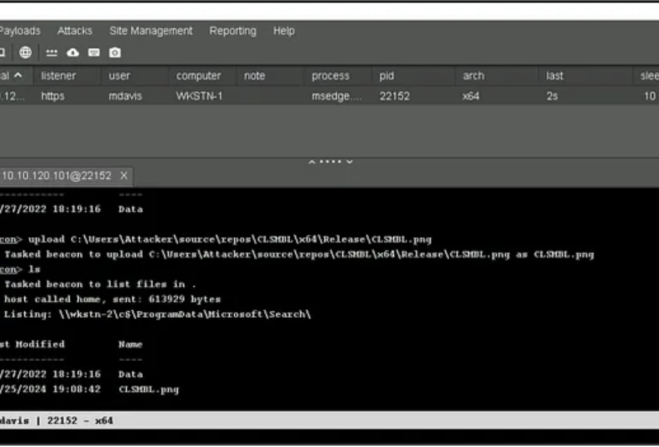Sort sessions by the listener column
The width and height of the screenshot is (659, 447).
(x=59, y=76)
